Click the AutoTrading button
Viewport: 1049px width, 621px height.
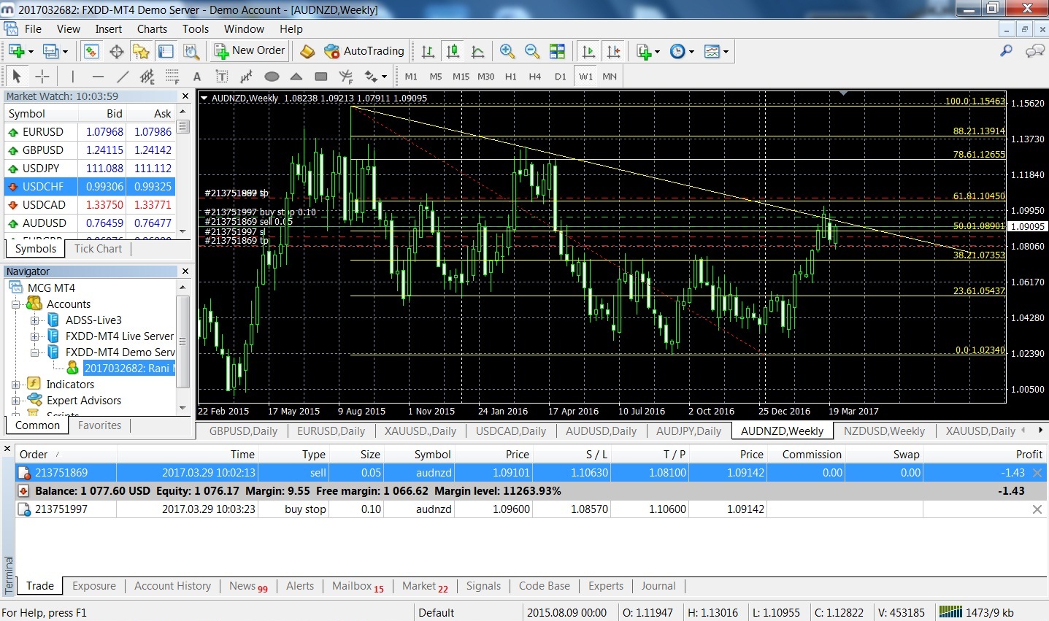tap(364, 51)
